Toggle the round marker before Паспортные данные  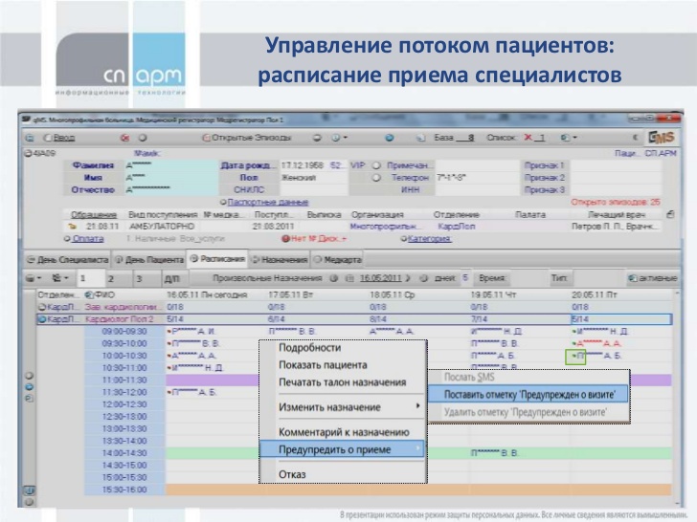pos(224,203)
